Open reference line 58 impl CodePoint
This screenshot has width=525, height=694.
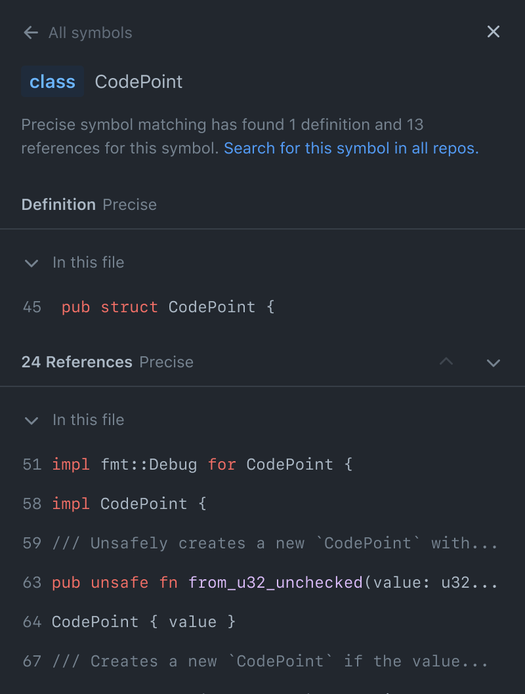click(x=129, y=504)
